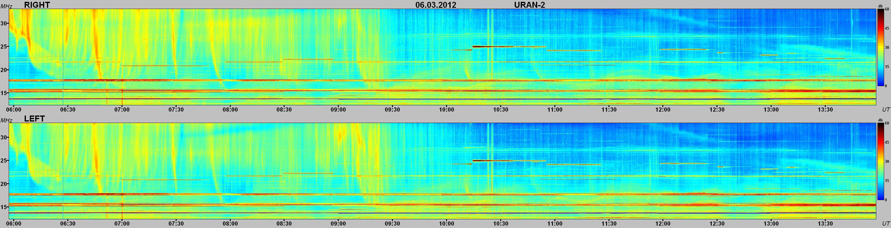Click 08:00 tick on RIGHT panel time axis
Image resolution: width=891 pixels, height=228 pixels.
[230, 109]
